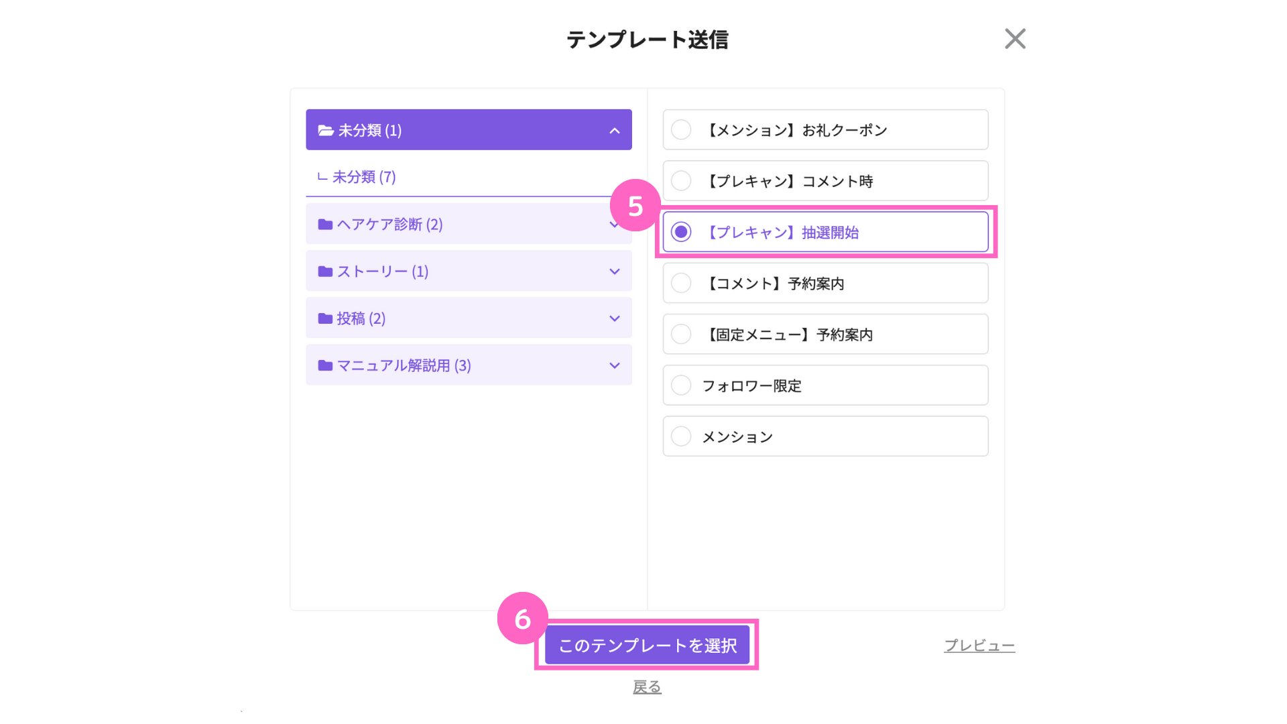Image resolution: width=1287 pixels, height=724 pixels.
Task: Click the folder icon next to ヘアケア診断
Action: (x=325, y=225)
